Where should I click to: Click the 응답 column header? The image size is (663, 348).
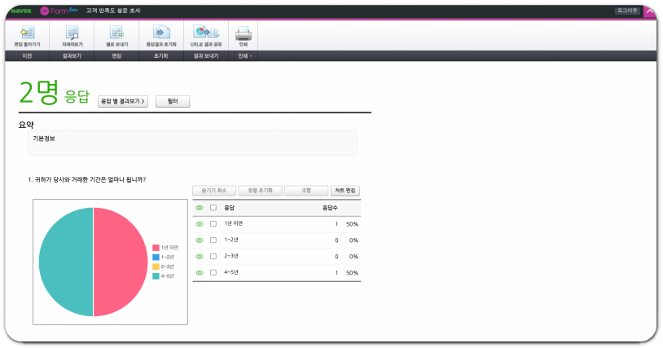pos(229,208)
